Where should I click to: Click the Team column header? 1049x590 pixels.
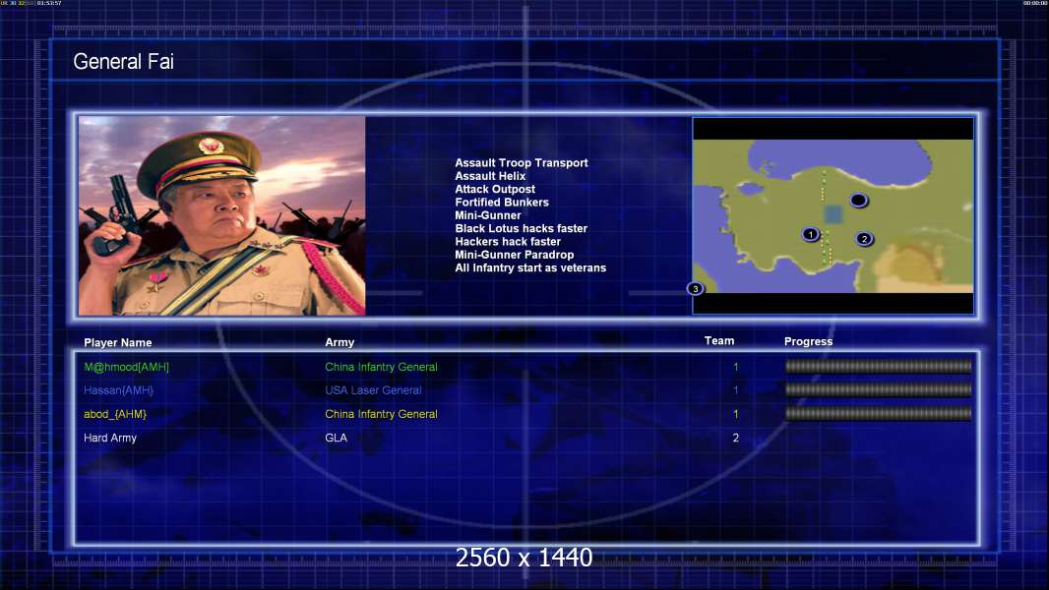[719, 341]
